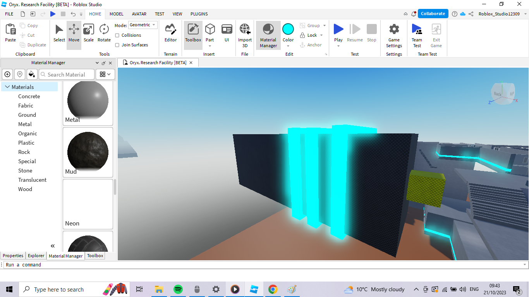The width and height of the screenshot is (529, 297).
Task: Switch to the MODEL ribbon tab
Action: [x=117, y=14]
